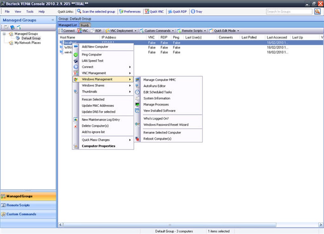Image resolution: width=324 pixels, height=234 pixels.
Task: Click the Delete Computer(s) red X icon
Action: click(76, 126)
